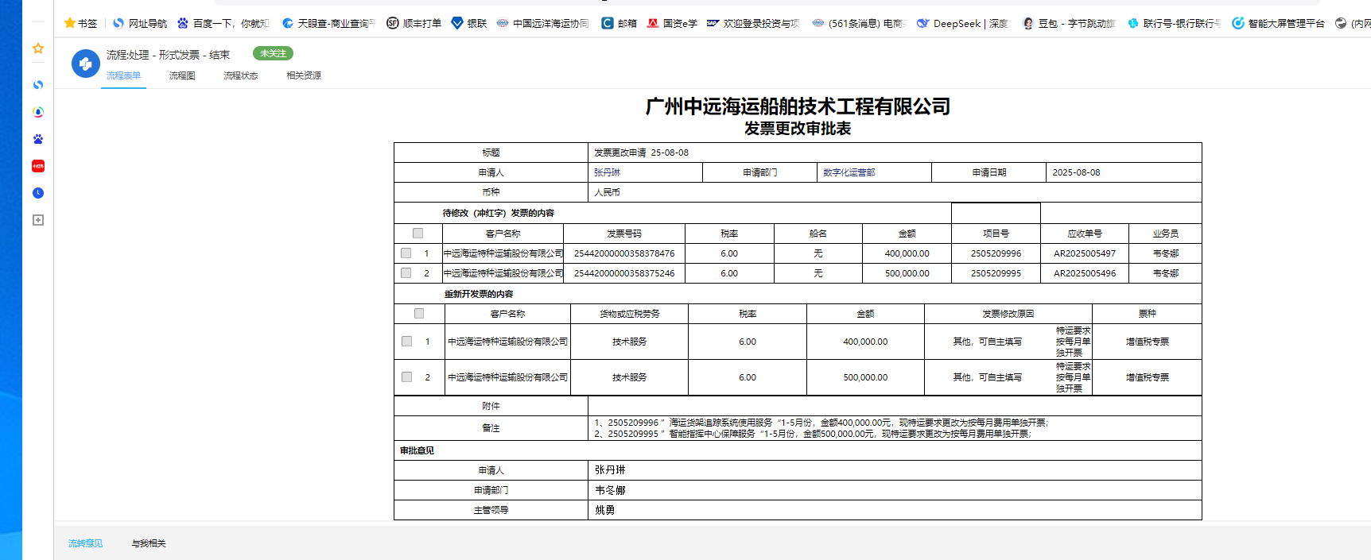Click the add plus icon in sidebar
The width and height of the screenshot is (1371, 560).
tap(37, 220)
